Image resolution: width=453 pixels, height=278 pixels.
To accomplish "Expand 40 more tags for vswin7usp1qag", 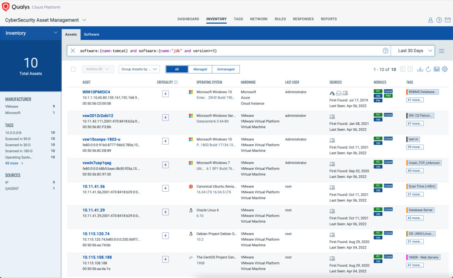I will pyautogui.click(x=415, y=171).
